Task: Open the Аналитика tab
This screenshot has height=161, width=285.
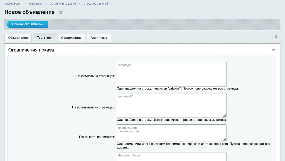Action: point(99,38)
